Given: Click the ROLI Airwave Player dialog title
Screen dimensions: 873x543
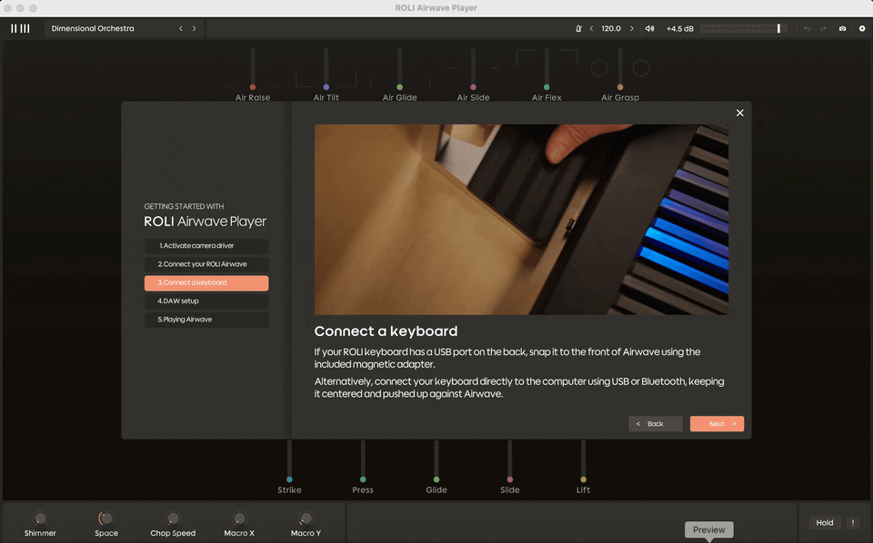Looking at the screenshot, I should point(205,222).
